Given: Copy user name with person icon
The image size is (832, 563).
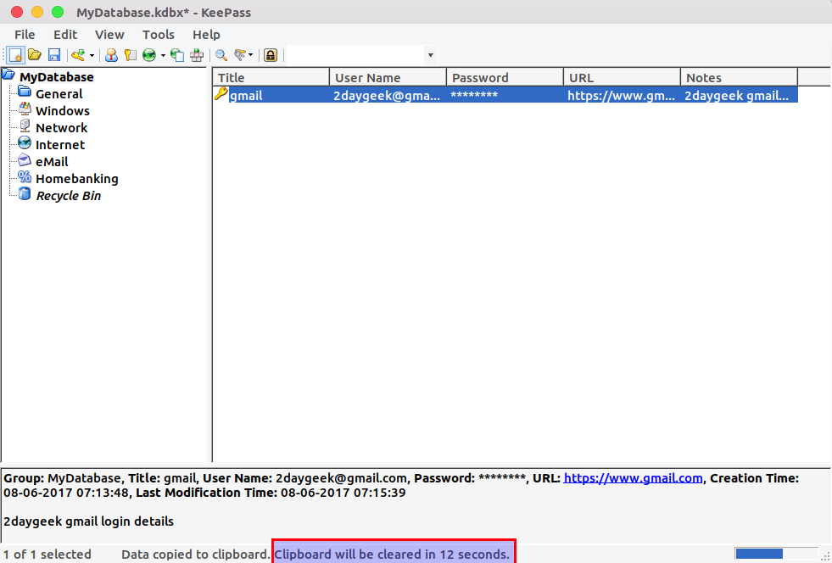Looking at the screenshot, I should pyautogui.click(x=111, y=54).
